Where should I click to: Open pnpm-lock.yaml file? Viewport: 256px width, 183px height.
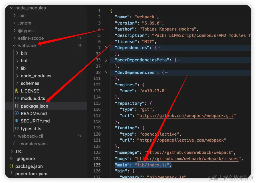point(32,174)
